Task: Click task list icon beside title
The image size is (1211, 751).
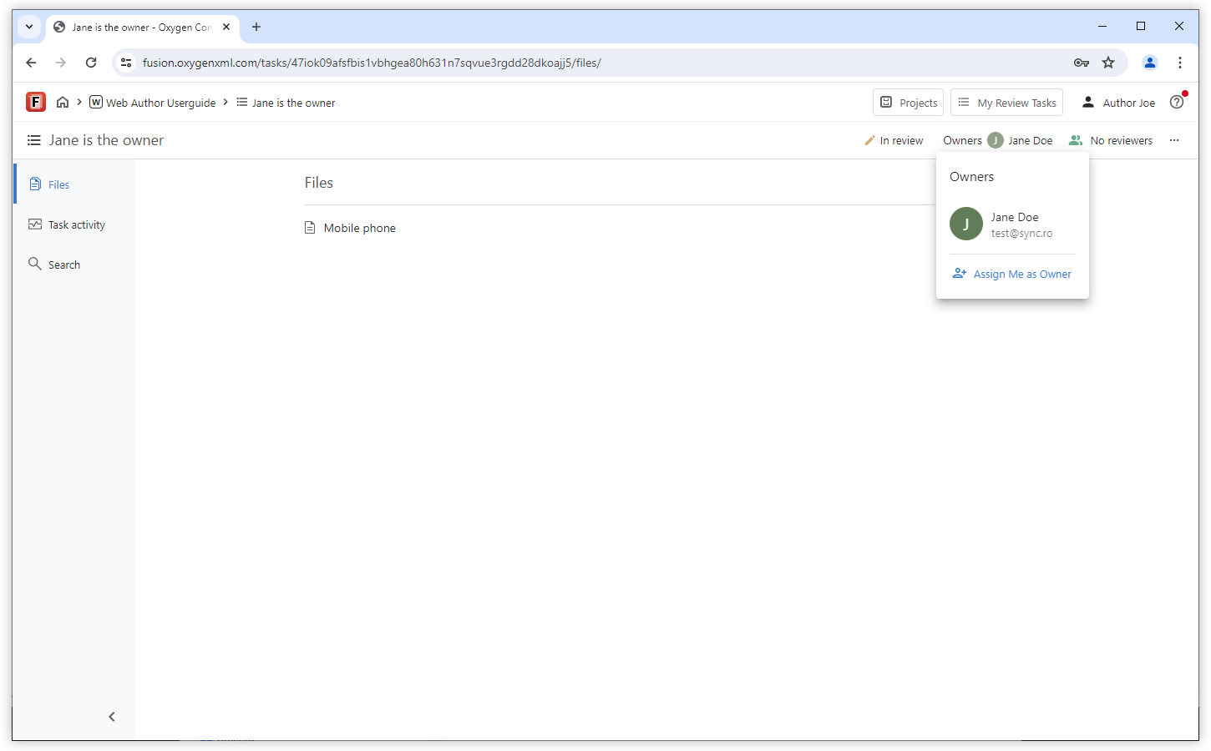Action: pos(34,140)
